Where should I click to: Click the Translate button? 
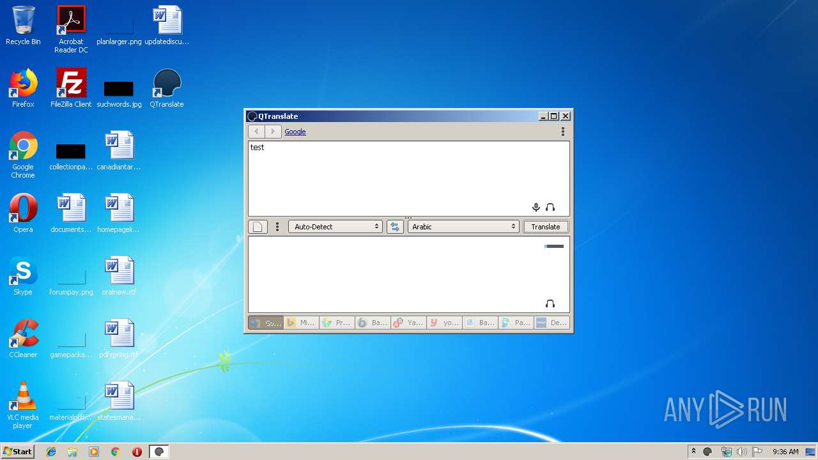pyautogui.click(x=546, y=227)
